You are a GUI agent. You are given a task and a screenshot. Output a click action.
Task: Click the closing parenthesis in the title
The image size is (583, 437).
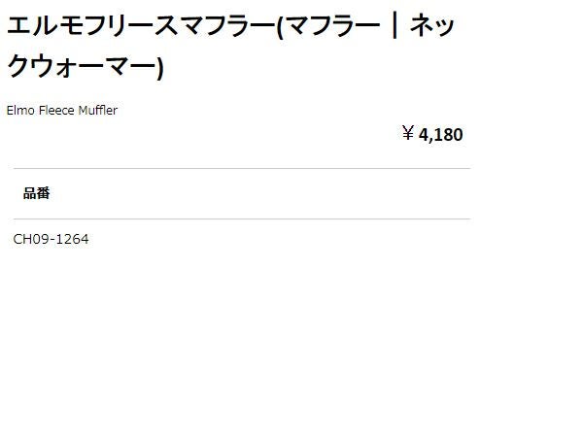tap(159, 69)
